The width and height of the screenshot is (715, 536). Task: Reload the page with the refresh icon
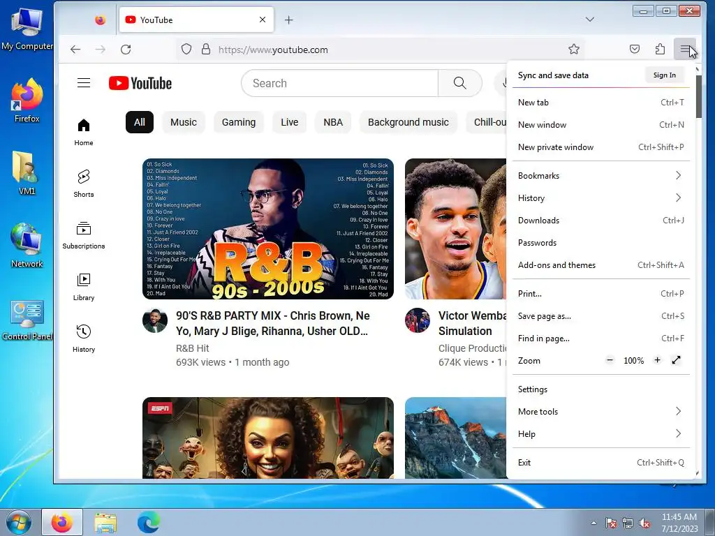click(126, 50)
